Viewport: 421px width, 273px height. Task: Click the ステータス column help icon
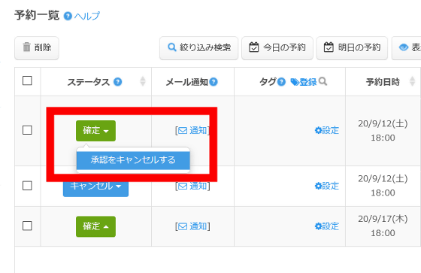pos(117,82)
